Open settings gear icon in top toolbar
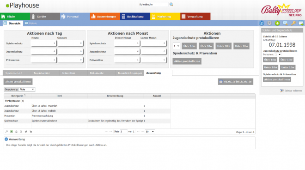The width and height of the screenshot is (305, 170). pyautogui.click(x=269, y=23)
